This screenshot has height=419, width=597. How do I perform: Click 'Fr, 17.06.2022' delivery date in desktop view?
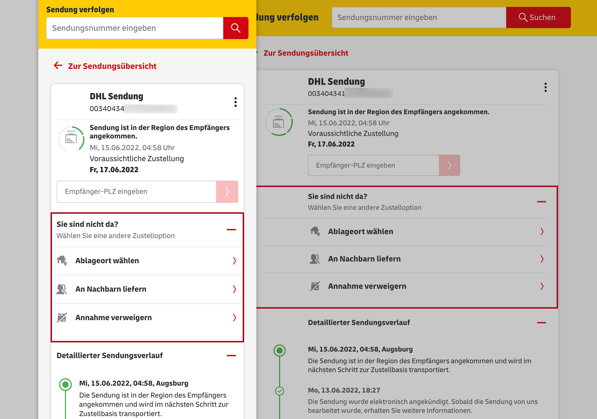click(331, 144)
